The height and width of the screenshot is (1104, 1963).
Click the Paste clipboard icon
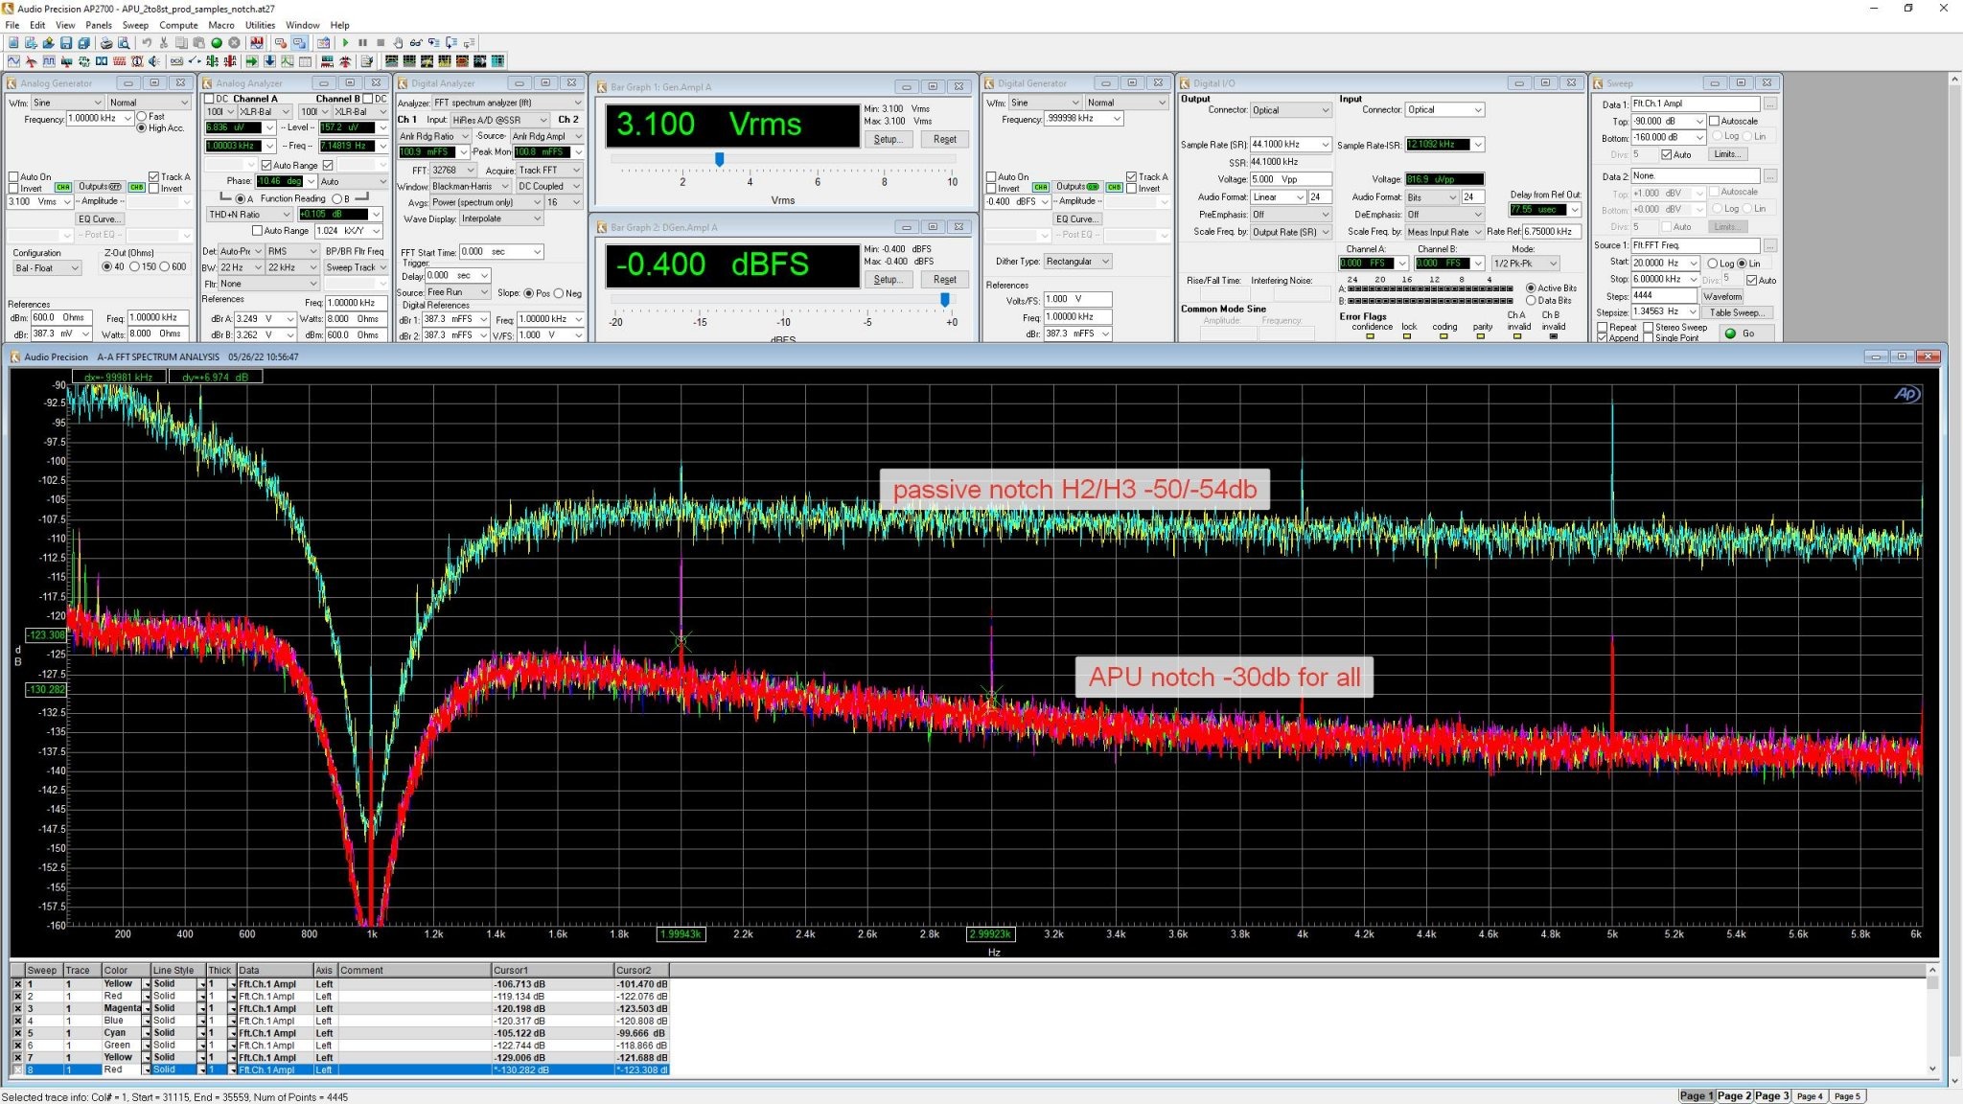click(198, 43)
